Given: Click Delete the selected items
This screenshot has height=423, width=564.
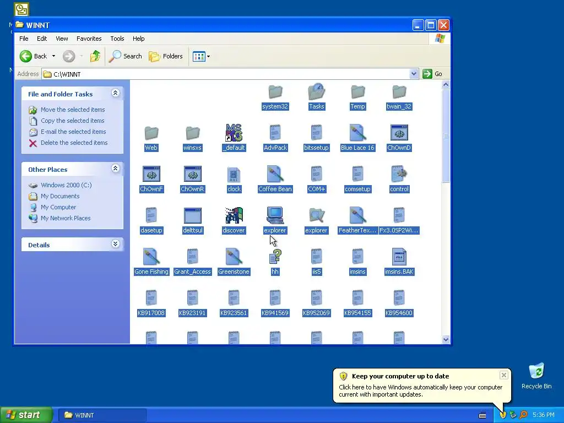Looking at the screenshot, I should pos(74,143).
